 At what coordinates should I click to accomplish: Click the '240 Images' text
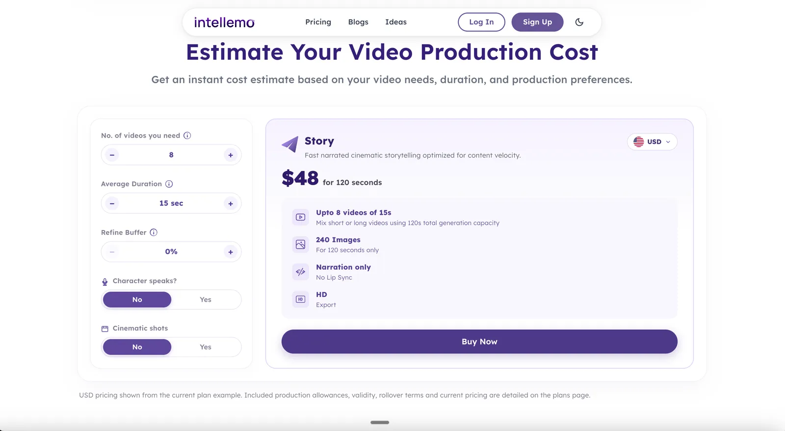(338, 240)
